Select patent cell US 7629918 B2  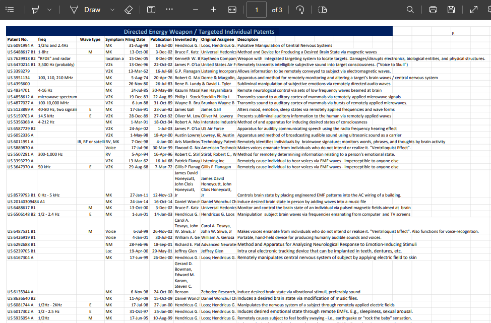(x=21, y=58)
